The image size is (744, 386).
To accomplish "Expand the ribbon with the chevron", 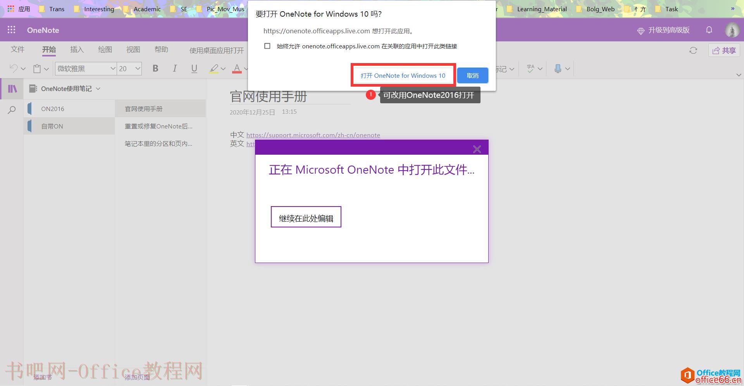I will point(739,75).
